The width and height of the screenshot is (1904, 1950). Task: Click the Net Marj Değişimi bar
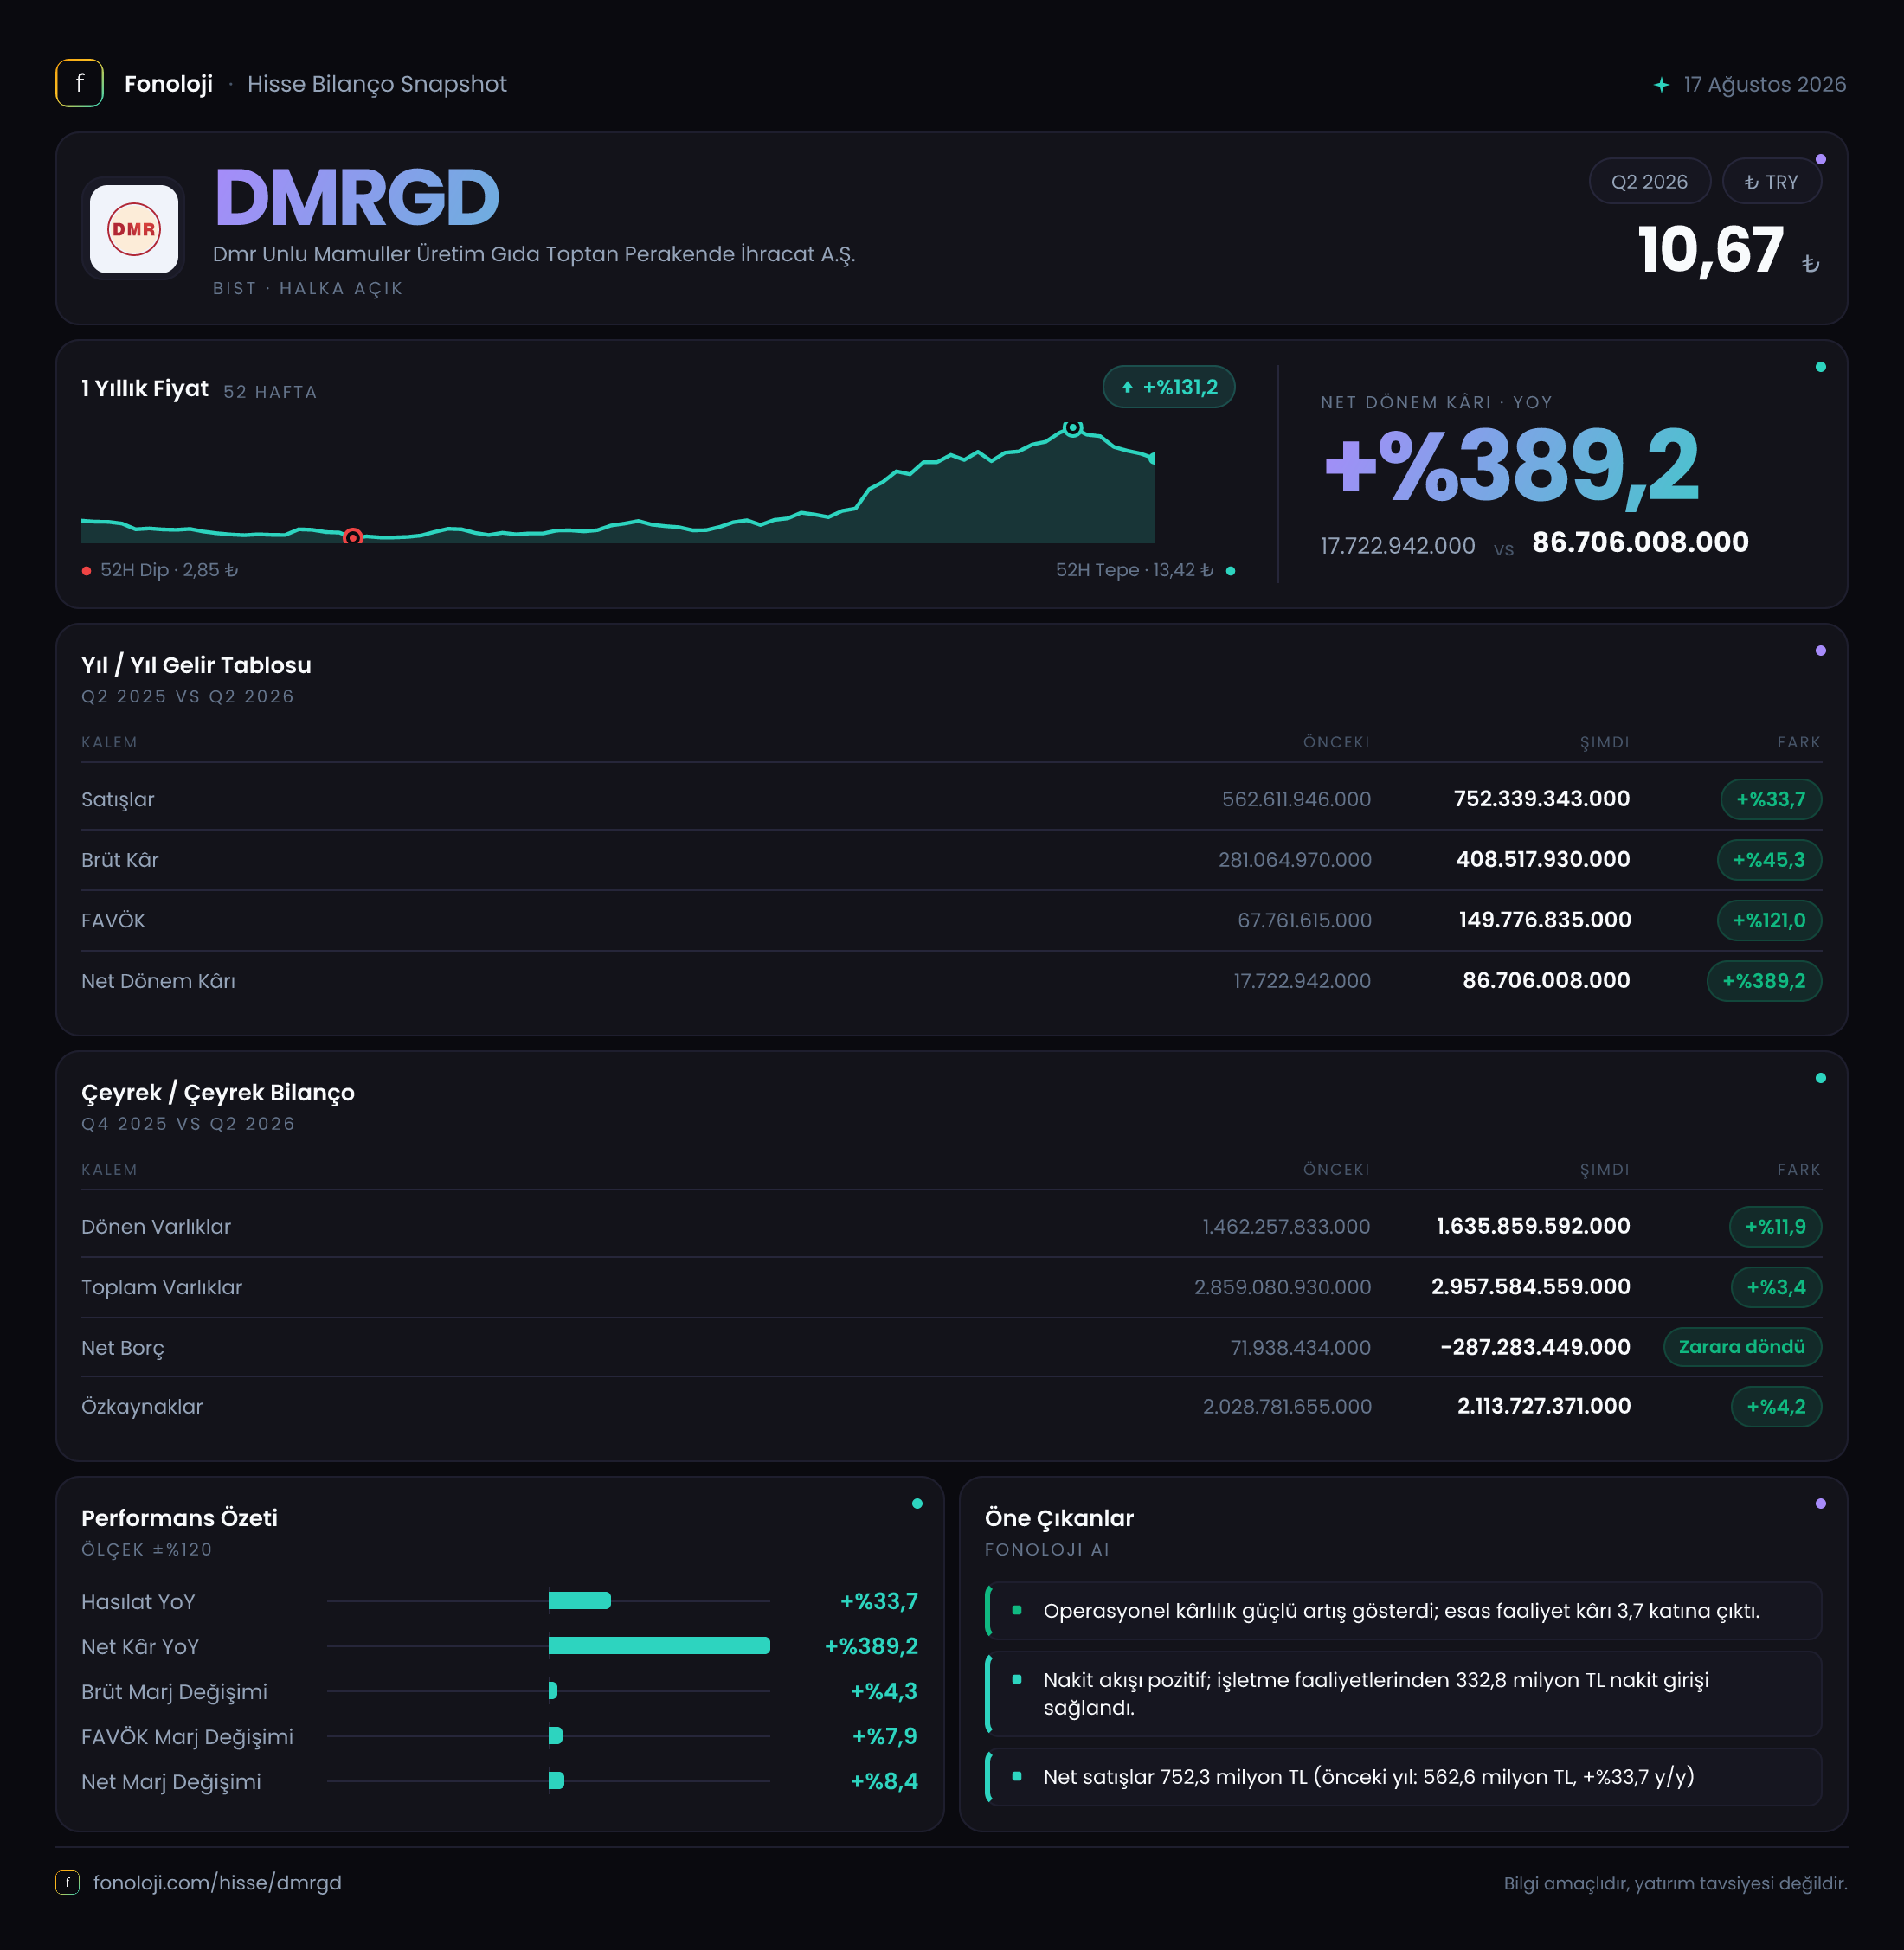(557, 1781)
